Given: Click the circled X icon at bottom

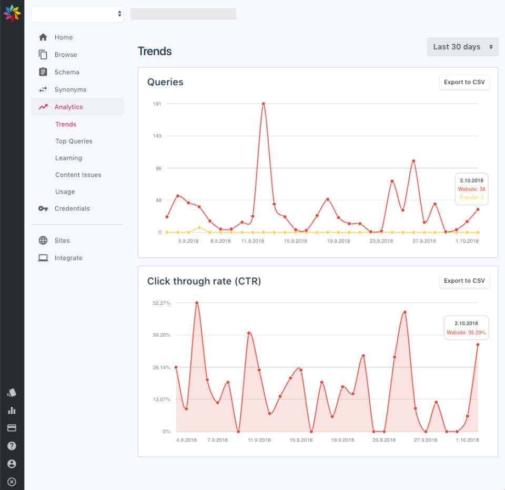Looking at the screenshot, I should (12, 482).
